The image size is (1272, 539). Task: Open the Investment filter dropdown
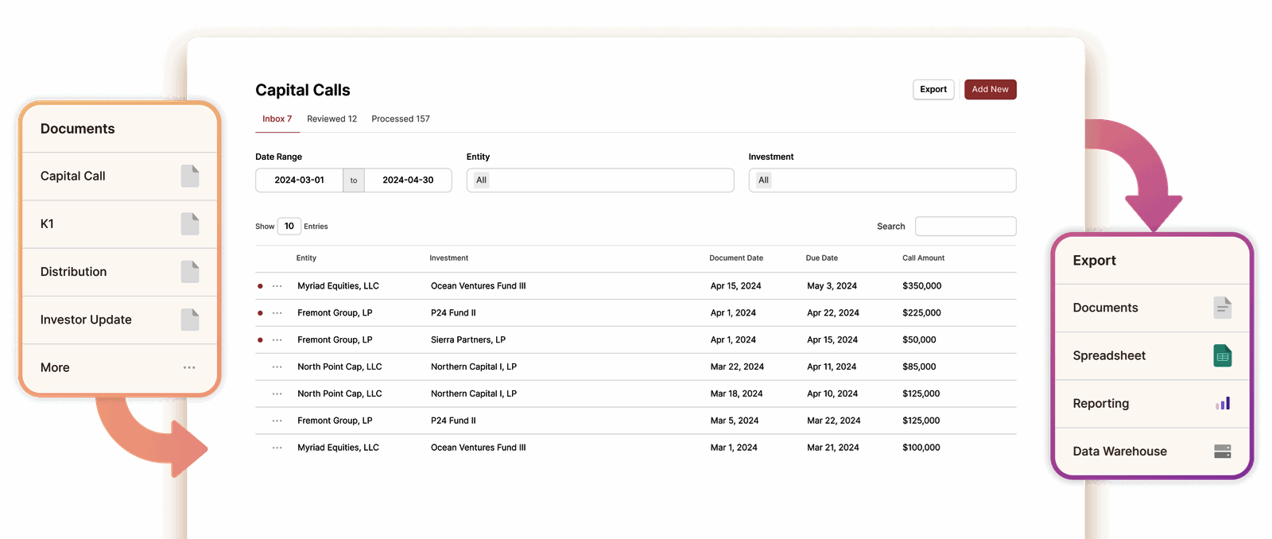tap(882, 180)
